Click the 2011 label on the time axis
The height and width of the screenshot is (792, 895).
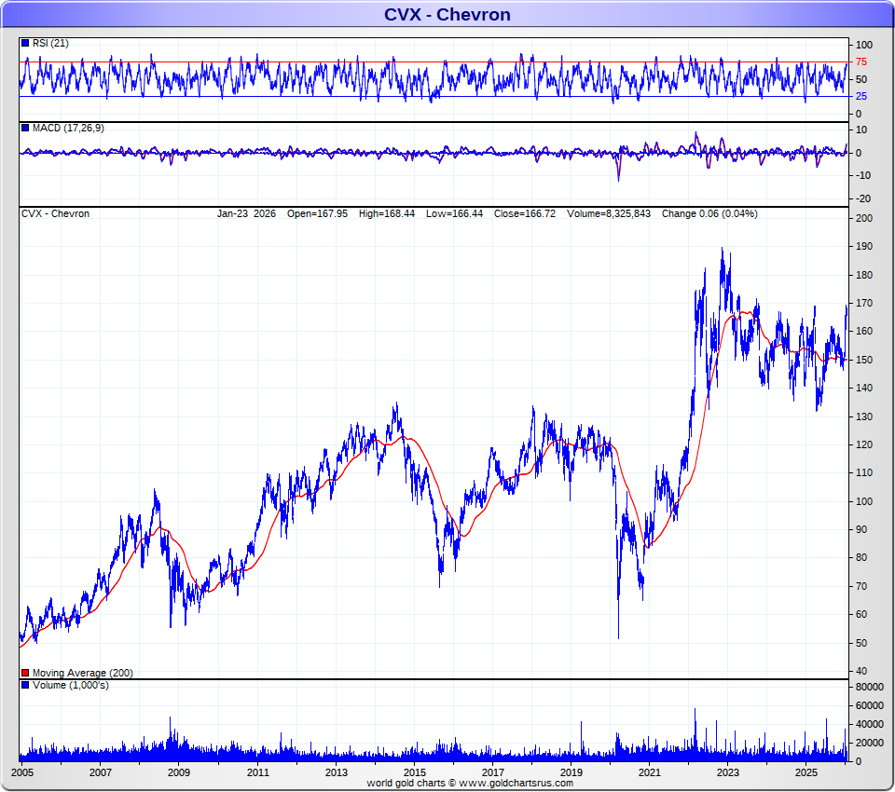[257, 772]
